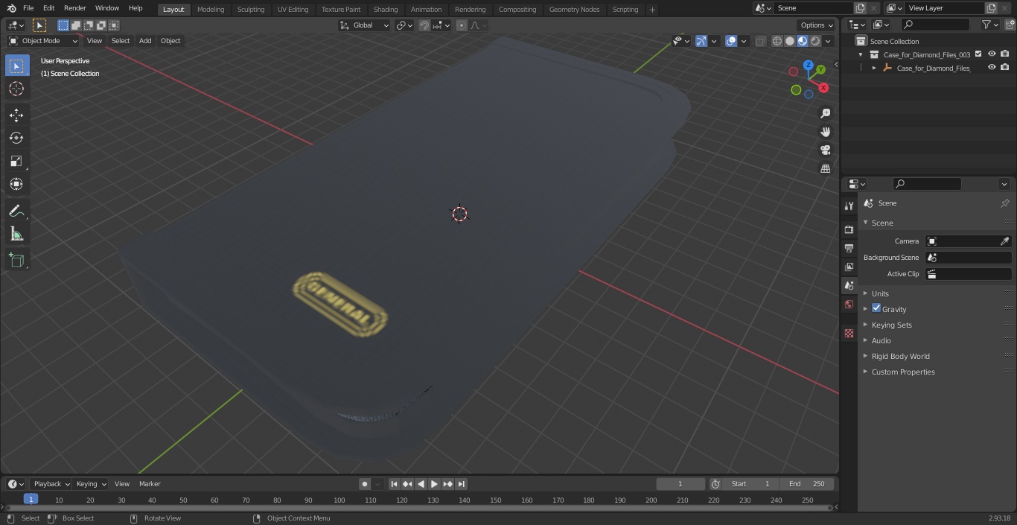Select the Select Box tool
This screenshot has height=525, width=1017.
[17, 66]
